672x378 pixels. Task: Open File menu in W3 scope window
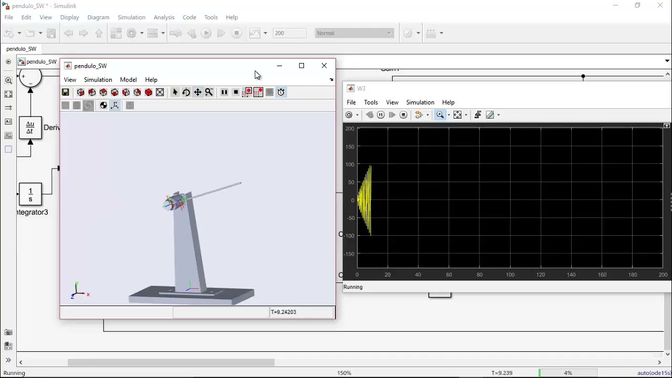(x=351, y=102)
